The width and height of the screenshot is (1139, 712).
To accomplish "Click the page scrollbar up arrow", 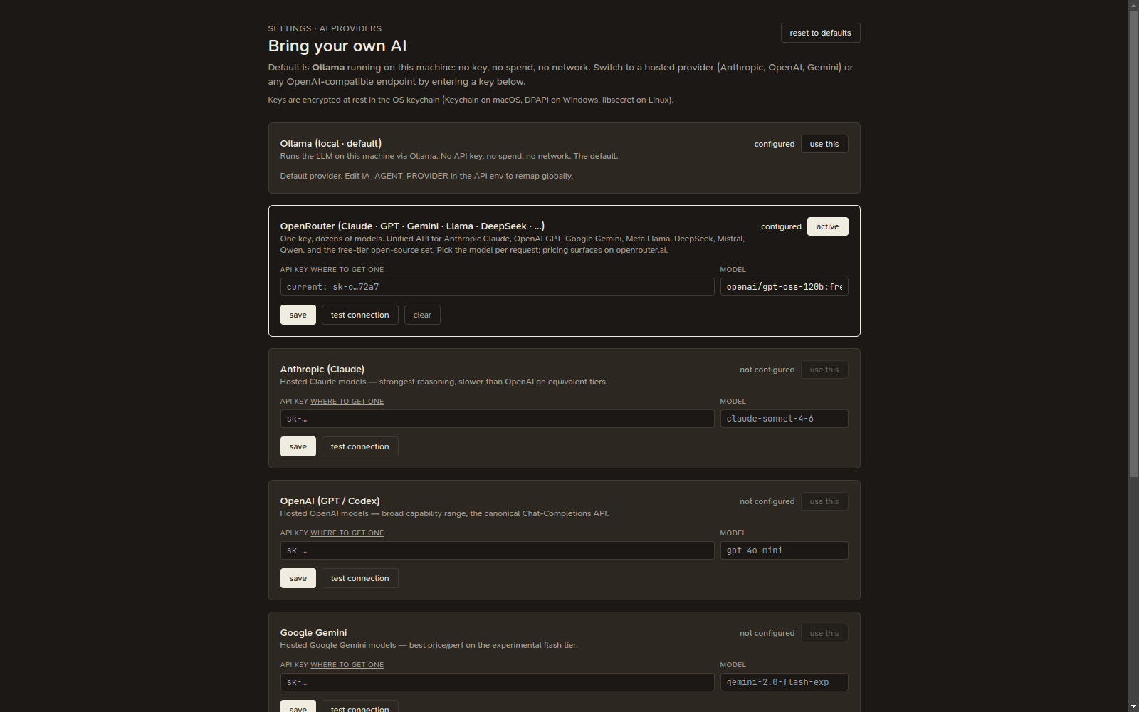I will 1133,5.
